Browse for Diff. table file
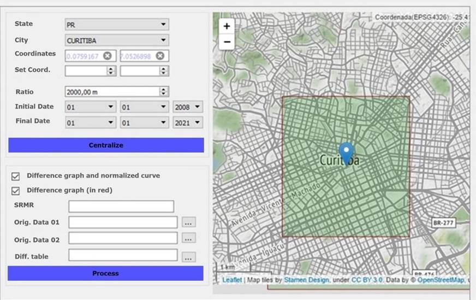Screen dimensions: 476x300 [188, 256]
